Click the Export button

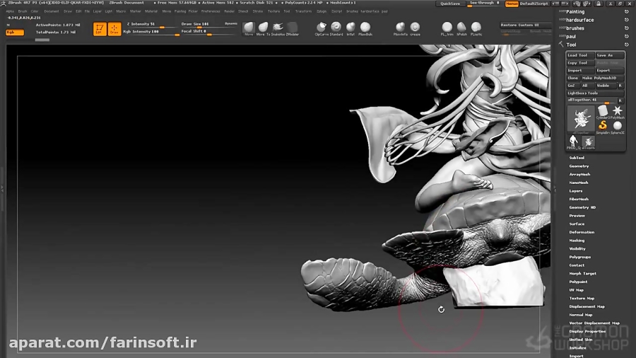(610, 70)
